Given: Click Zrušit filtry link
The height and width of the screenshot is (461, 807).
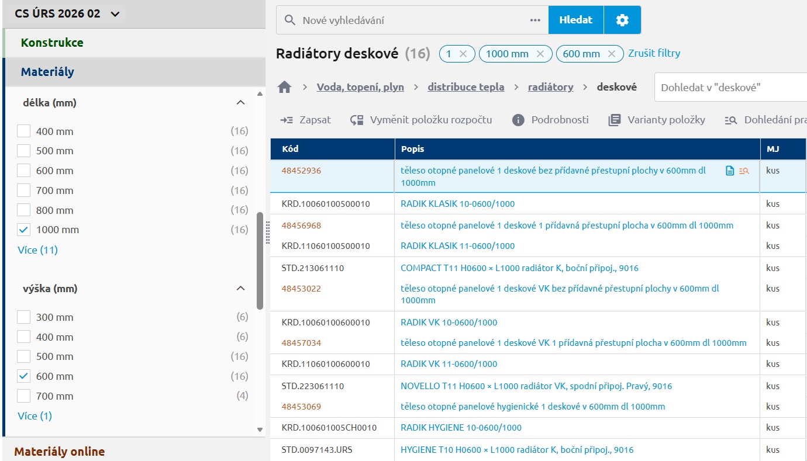Looking at the screenshot, I should point(654,53).
